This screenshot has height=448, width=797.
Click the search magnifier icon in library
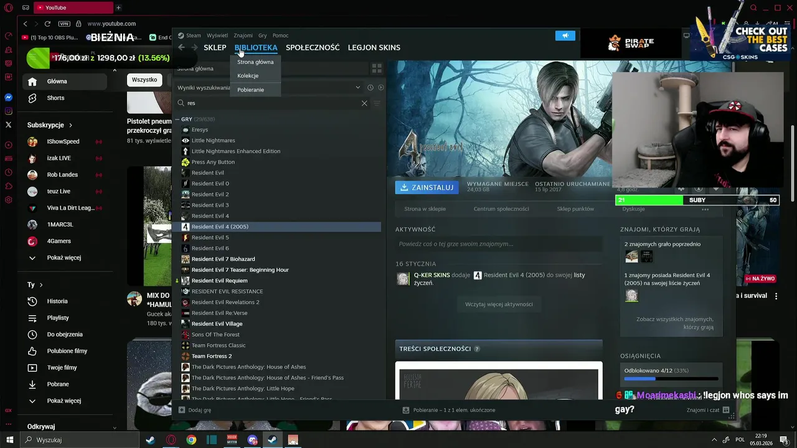(181, 103)
